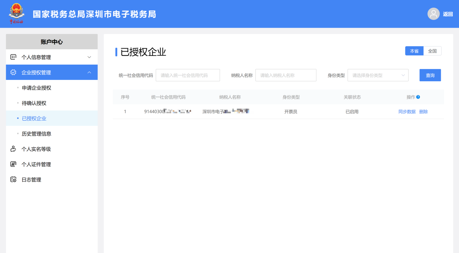
Task: Open the 身份类型 dropdown
Action: click(x=378, y=75)
